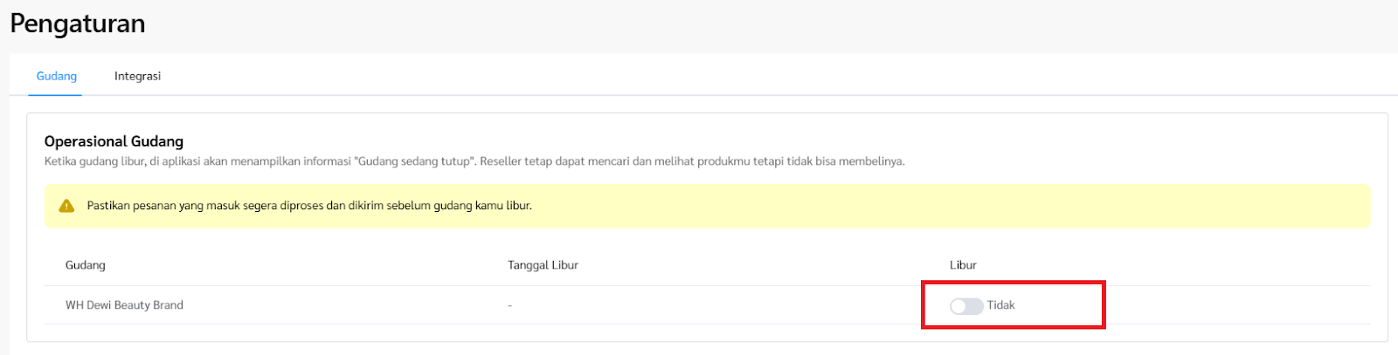Screen dimensions: 1398x355
Task: Click the Pengaturan page title
Action: click(78, 24)
